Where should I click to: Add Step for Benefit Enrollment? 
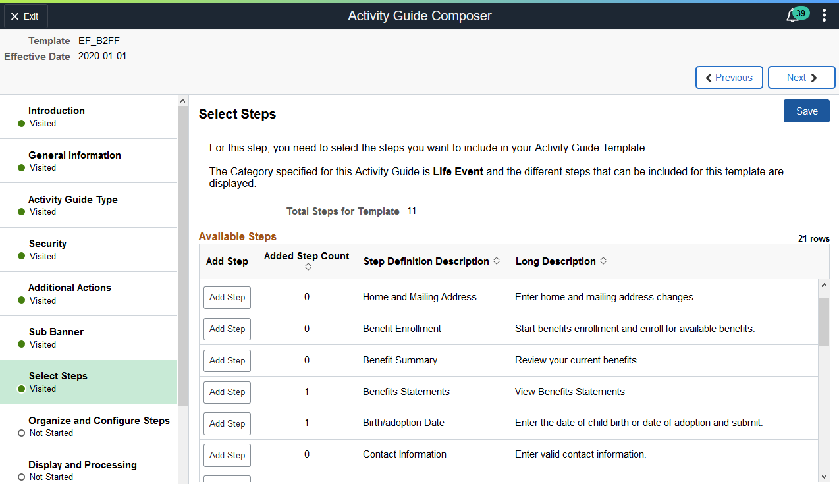point(227,329)
